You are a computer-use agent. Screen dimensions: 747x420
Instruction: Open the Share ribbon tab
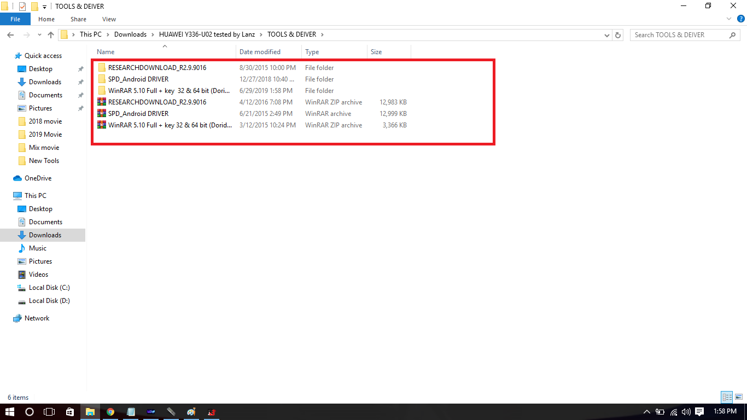[78, 19]
